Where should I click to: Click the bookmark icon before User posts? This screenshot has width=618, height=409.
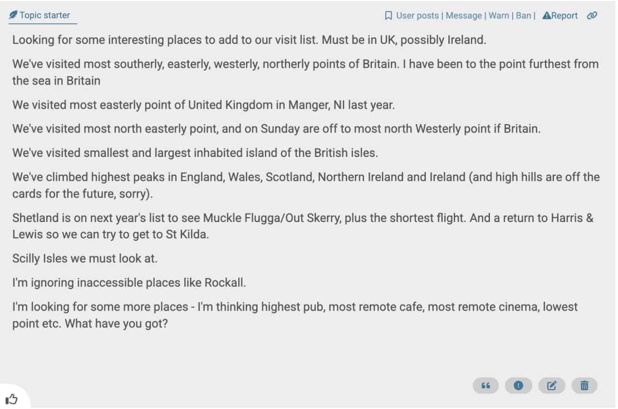[389, 16]
